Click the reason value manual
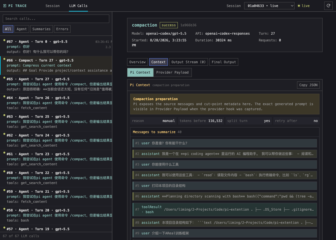This screenshot has height=240, width=336. click(x=169, y=121)
